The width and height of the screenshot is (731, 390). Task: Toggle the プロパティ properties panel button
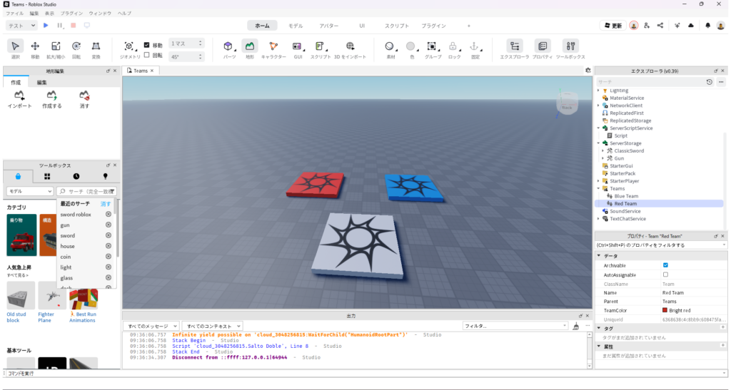click(x=543, y=46)
